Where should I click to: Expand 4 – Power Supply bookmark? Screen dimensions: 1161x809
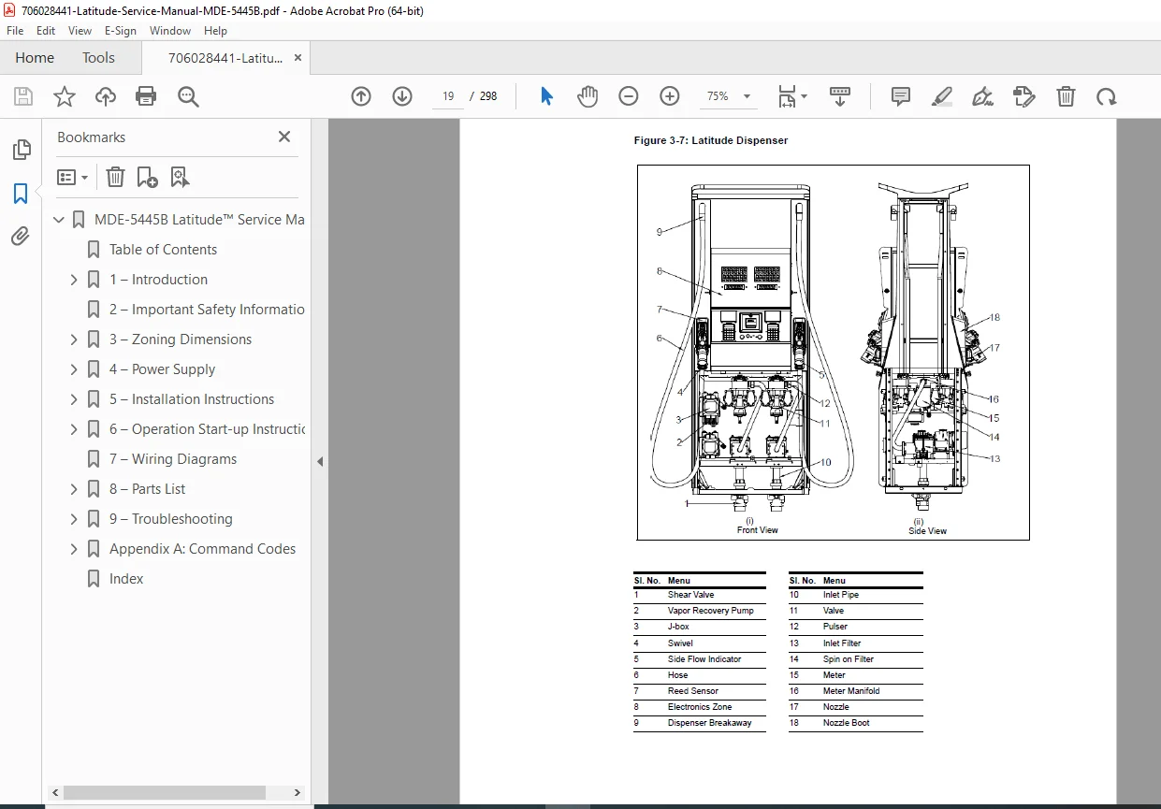[x=74, y=369]
